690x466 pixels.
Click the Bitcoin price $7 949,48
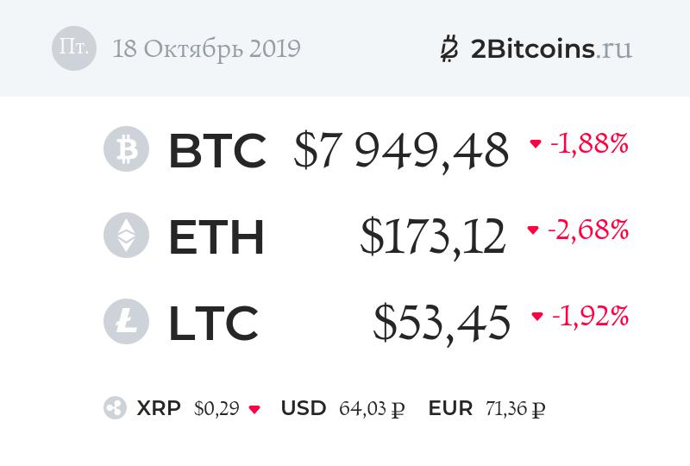click(401, 150)
